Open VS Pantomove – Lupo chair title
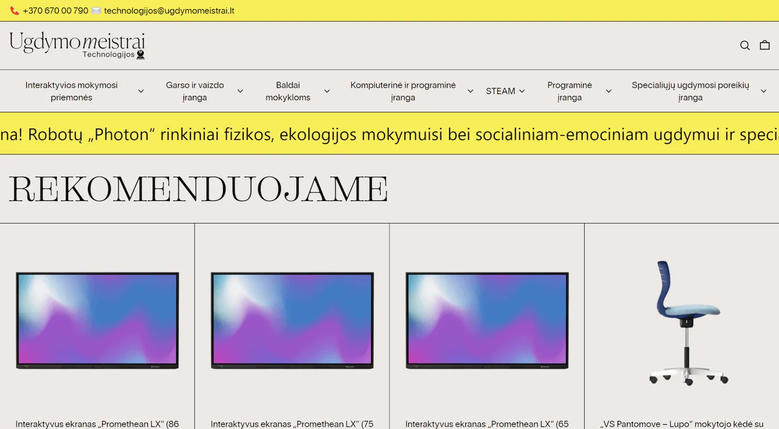779x429 pixels. tap(682, 424)
